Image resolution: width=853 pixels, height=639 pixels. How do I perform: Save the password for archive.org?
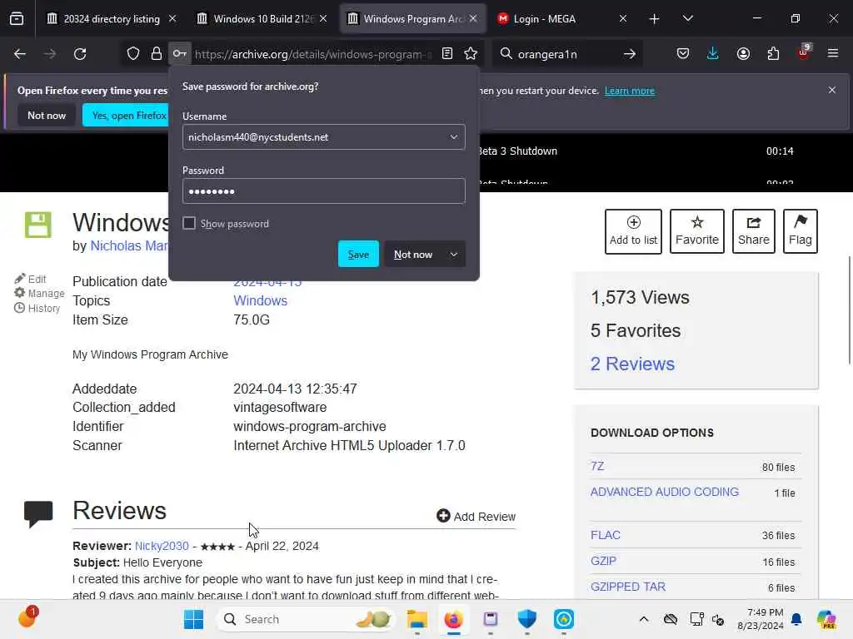pos(358,255)
